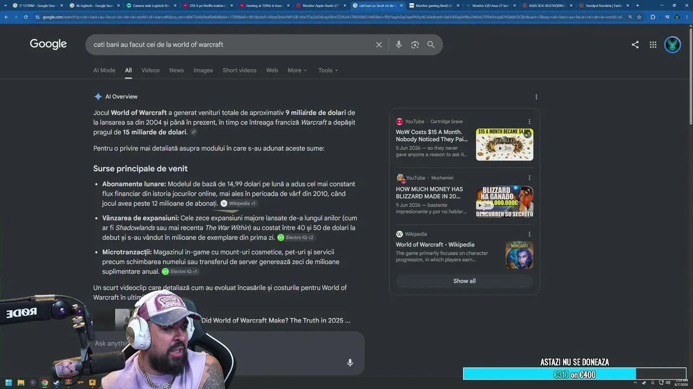
Task: Open the Google account avatar
Action: [672, 45]
